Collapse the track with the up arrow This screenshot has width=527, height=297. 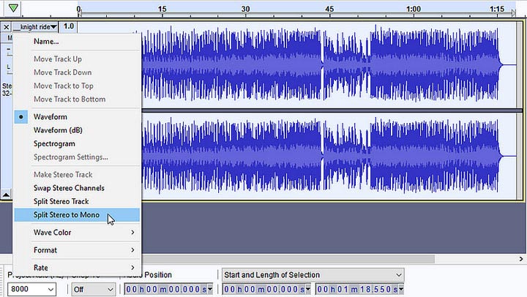[x=6, y=195]
